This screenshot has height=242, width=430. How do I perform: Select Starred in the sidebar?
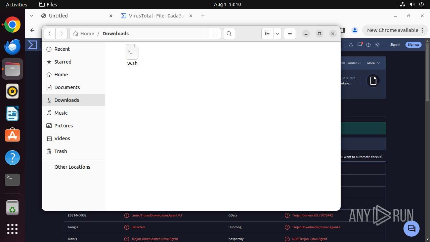pyautogui.click(x=73, y=62)
